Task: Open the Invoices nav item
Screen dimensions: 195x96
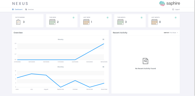Action: tap(29, 9)
